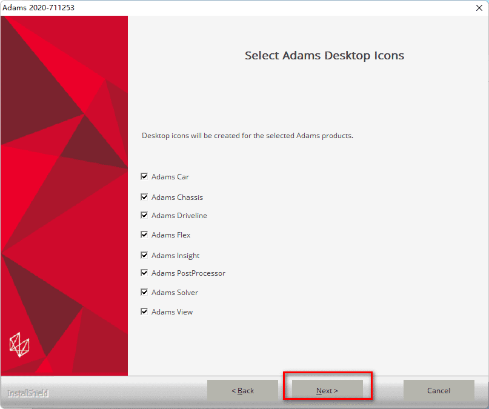Deselect the Adams PostProcessor checkbox
The image size is (489, 409).
coord(144,273)
